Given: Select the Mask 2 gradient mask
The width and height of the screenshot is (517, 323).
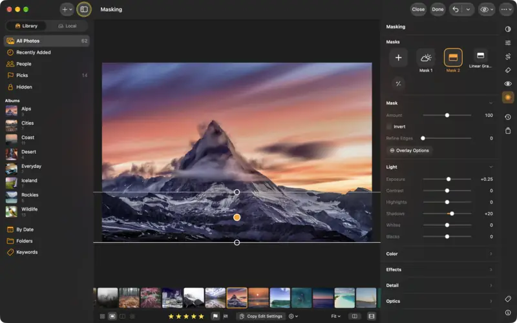Looking at the screenshot, I should 453,57.
